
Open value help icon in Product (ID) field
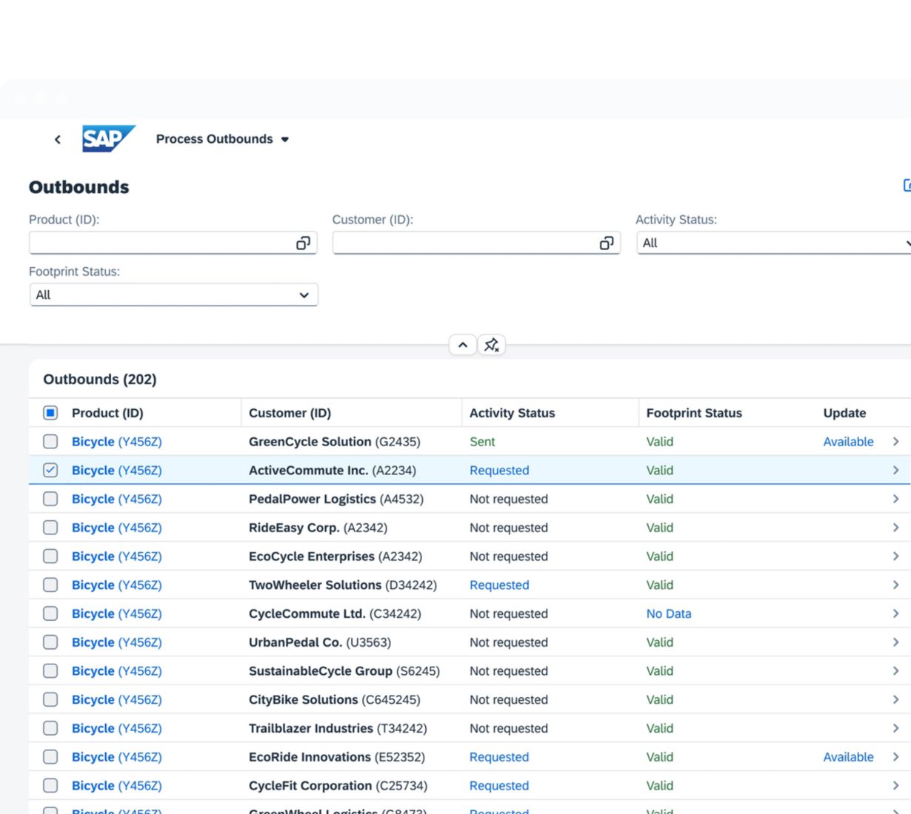[303, 243]
